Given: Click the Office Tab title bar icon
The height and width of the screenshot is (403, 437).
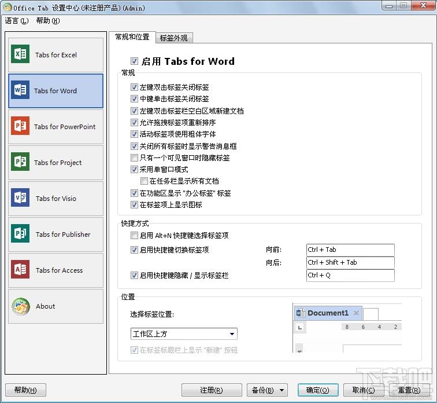Looking at the screenshot, I should 8,8.
